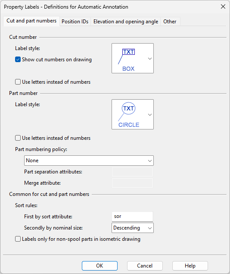
Task: Enable letters instead of numbers for cut number
Action: point(18,82)
